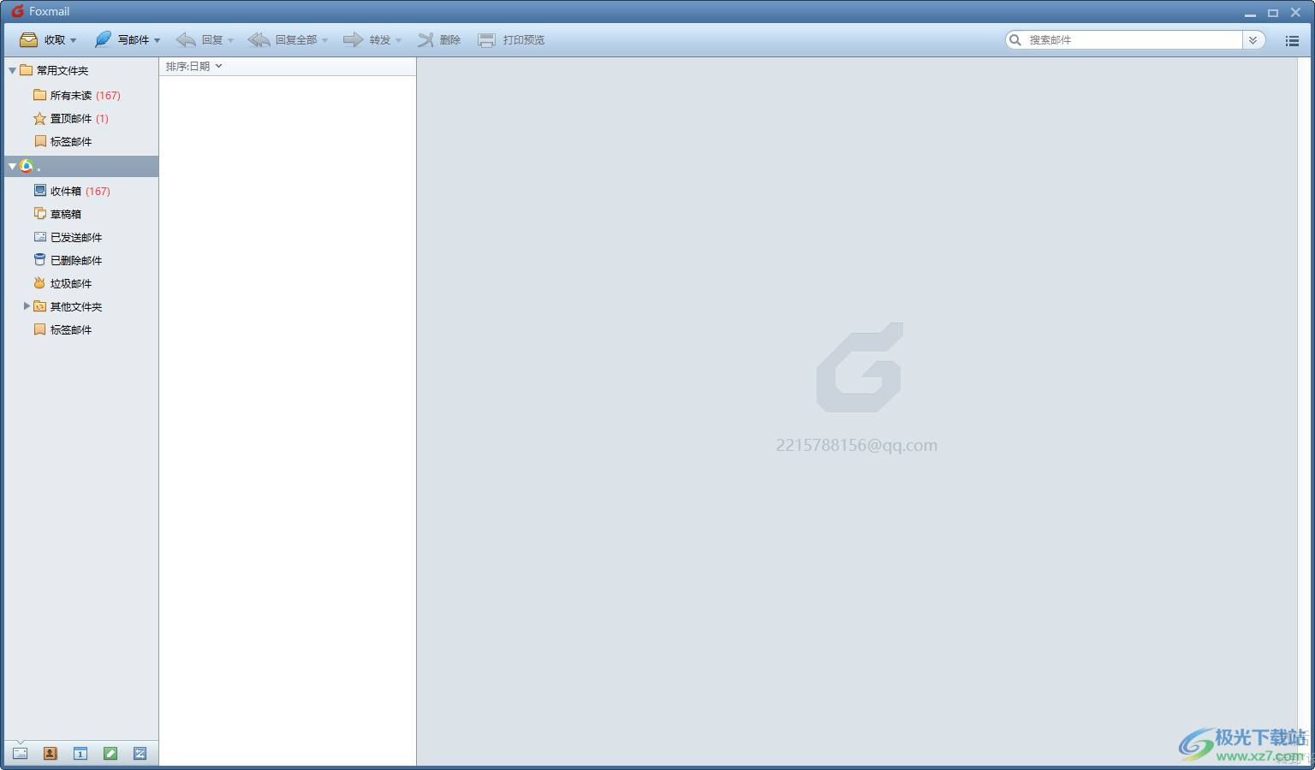Switch to RSS feed view bottom icon
Image resolution: width=1315 pixels, height=770 pixels.
point(140,754)
